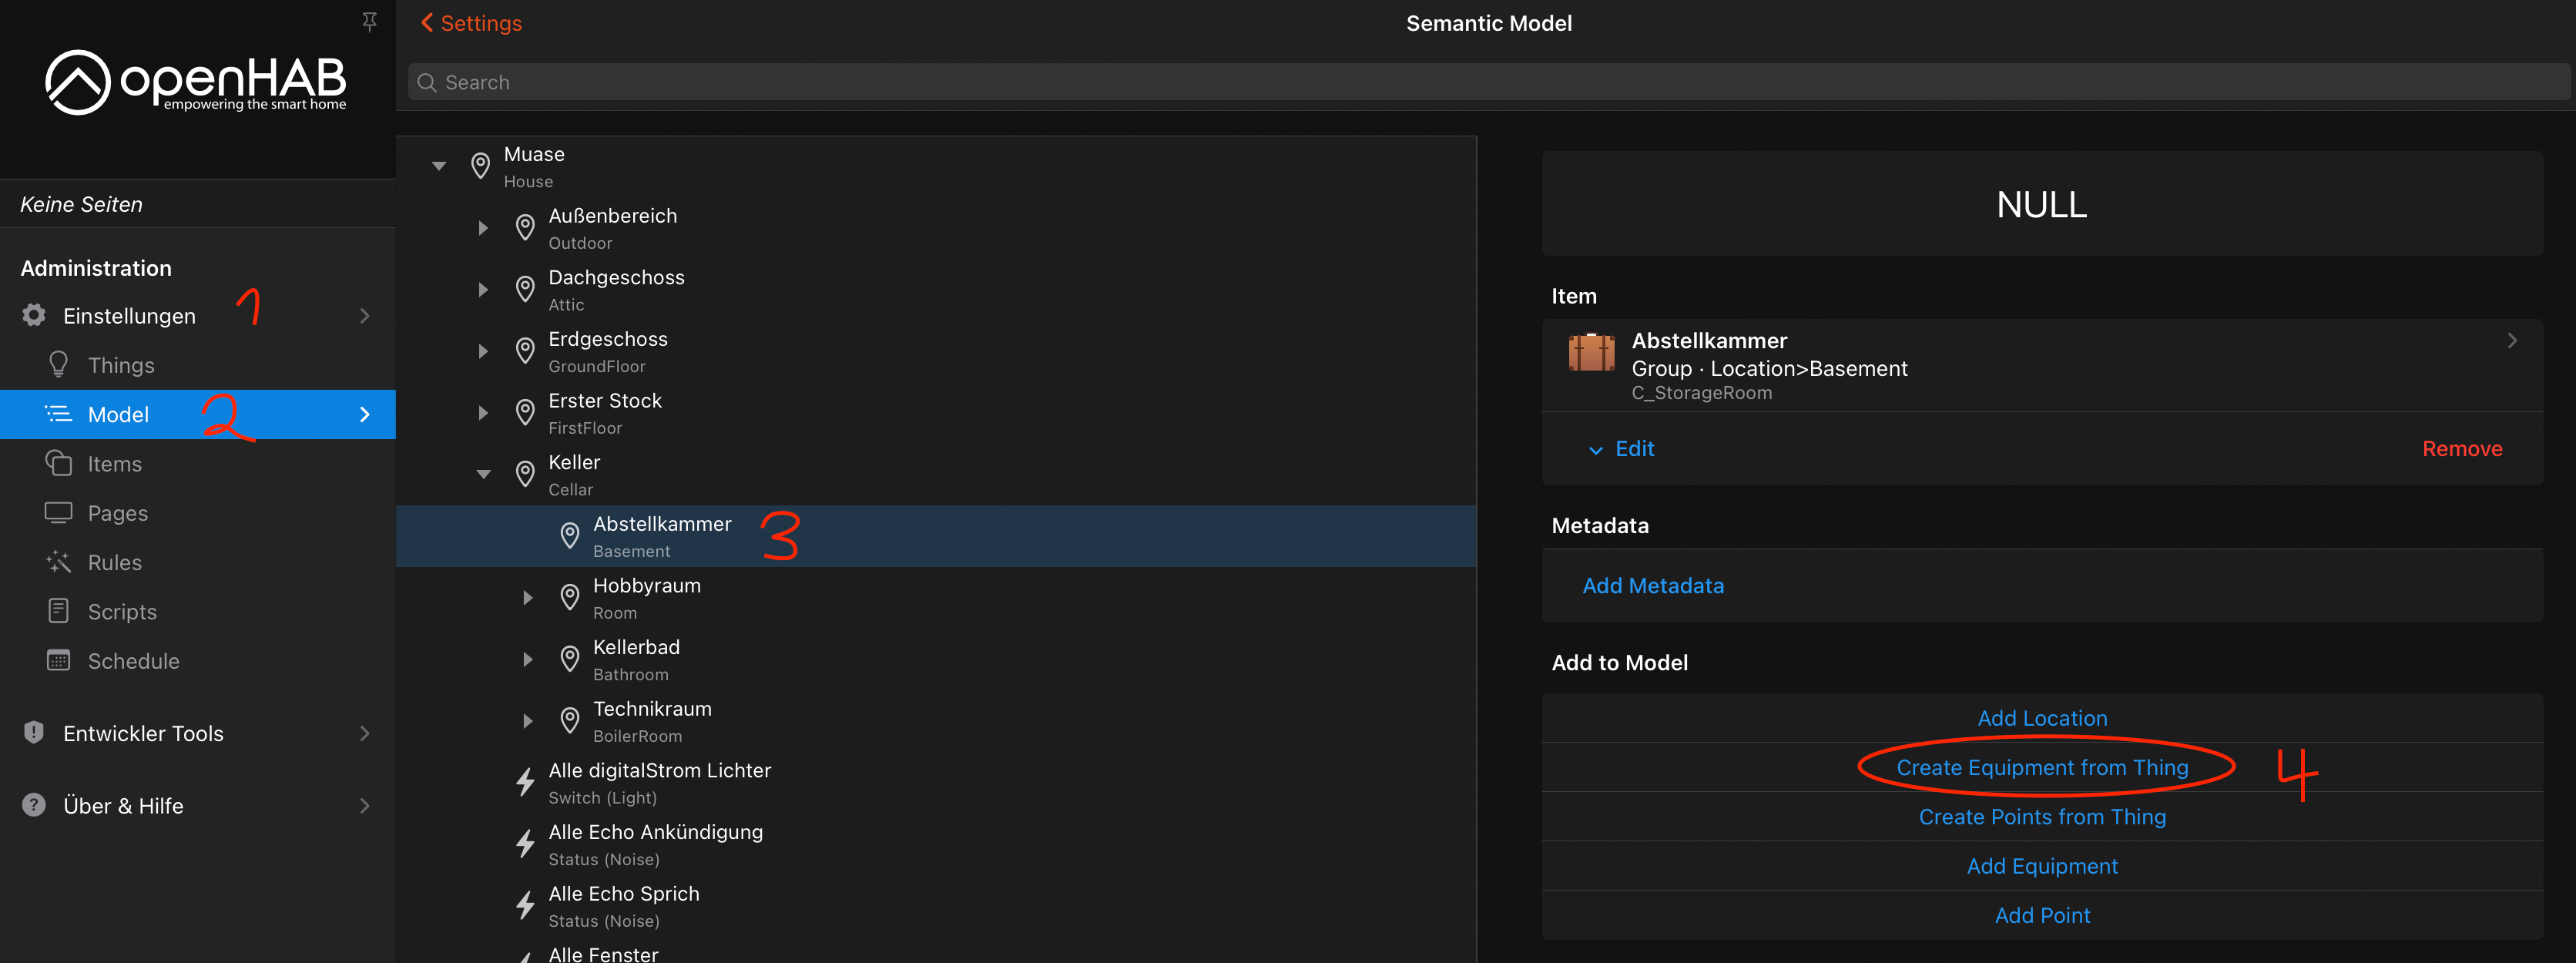
Task: Expand the Außenbereich location node
Action: [483, 228]
